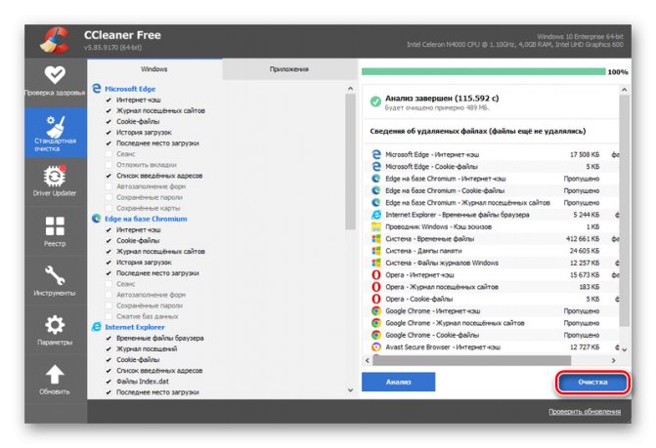Select Стандартная очистка broom icon
The width and height of the screenshot is (656, 448).
tap(55, 126)
